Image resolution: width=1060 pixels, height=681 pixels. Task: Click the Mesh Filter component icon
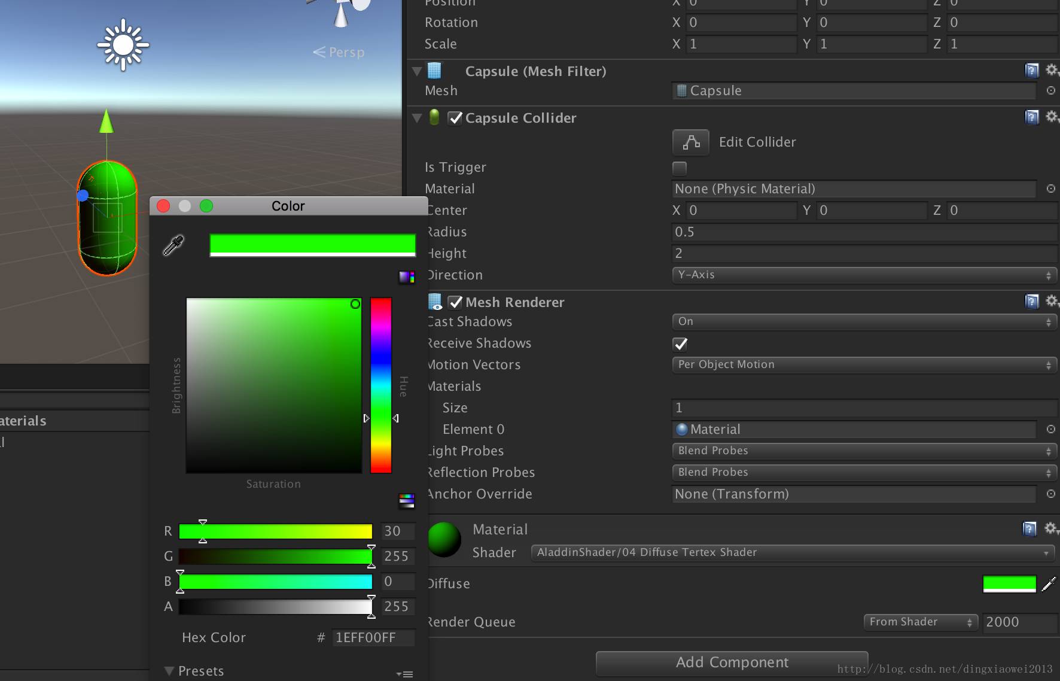tap(435, 71)
